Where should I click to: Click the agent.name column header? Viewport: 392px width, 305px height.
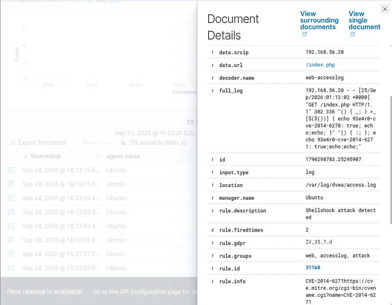[x=123, y=156]
